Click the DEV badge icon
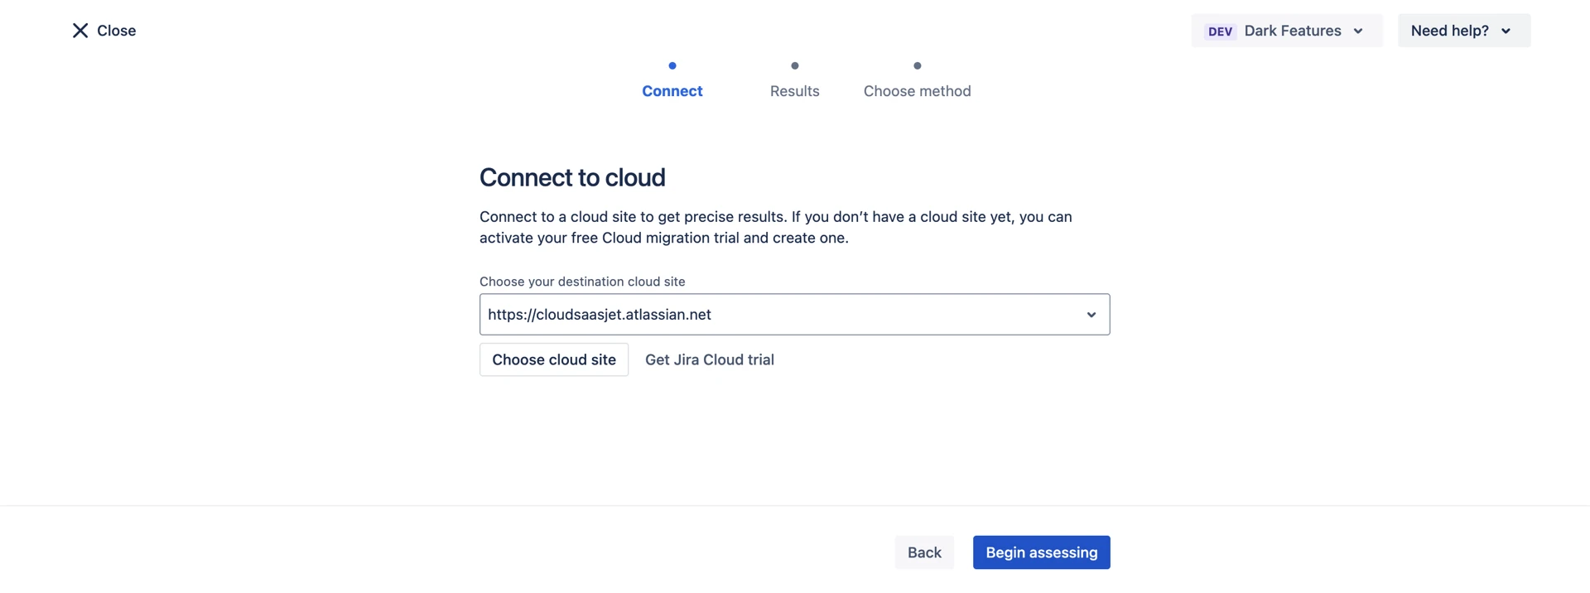 pos(1220,31)
